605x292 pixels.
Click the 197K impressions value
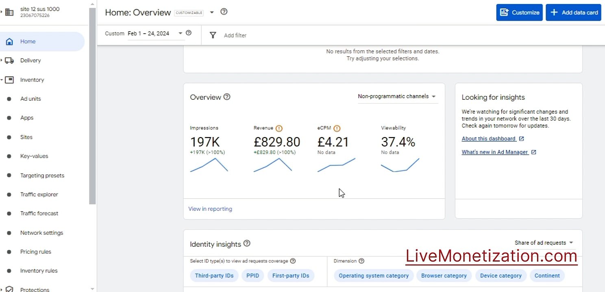[205, 142]
